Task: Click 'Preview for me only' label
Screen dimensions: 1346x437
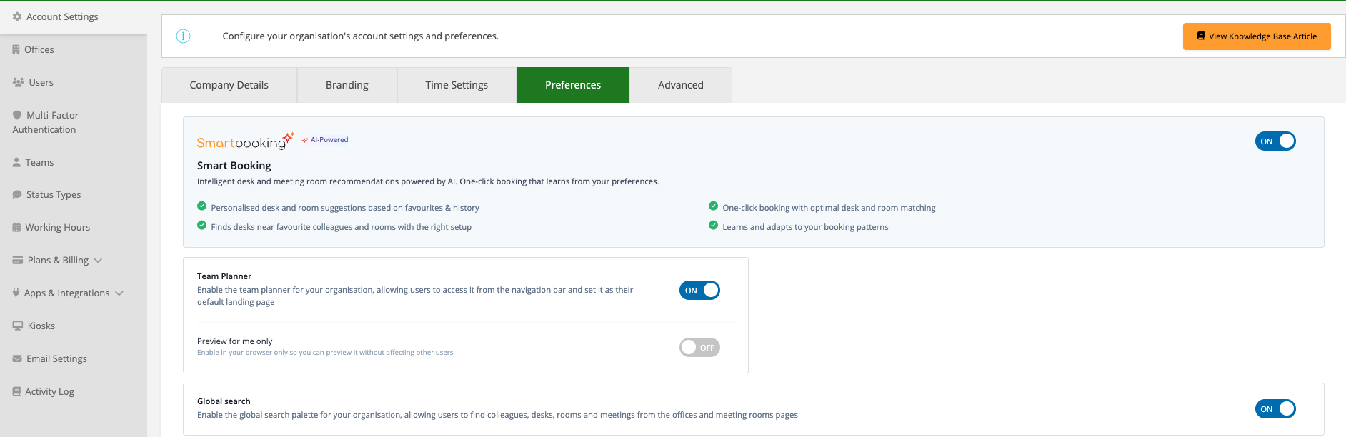Action: coord(235,341)
